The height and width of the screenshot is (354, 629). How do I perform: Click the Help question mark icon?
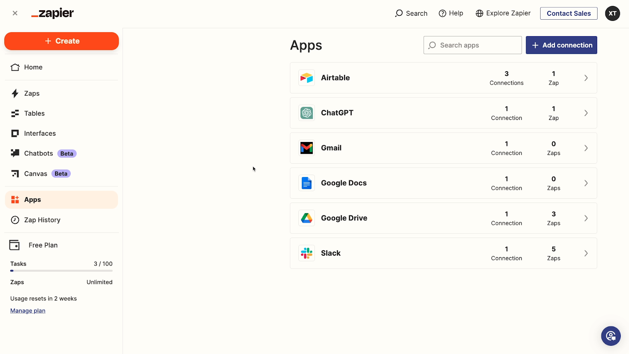click(x=443, y=13)
